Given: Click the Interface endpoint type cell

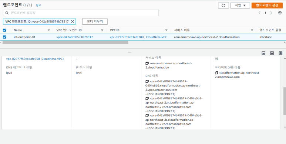Looking at the screenshot, I should pos(266,37).
